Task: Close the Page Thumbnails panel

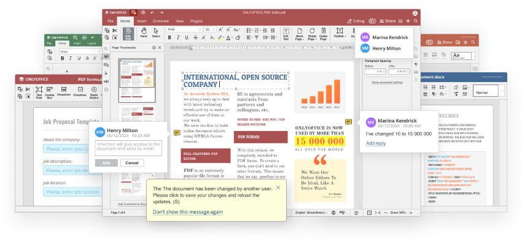Action: click(160, 48)
